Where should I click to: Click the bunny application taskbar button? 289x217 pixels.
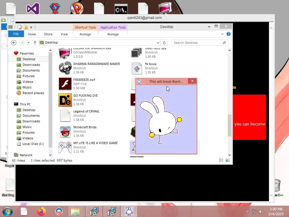pyautogui.click(x=129, y=211)
